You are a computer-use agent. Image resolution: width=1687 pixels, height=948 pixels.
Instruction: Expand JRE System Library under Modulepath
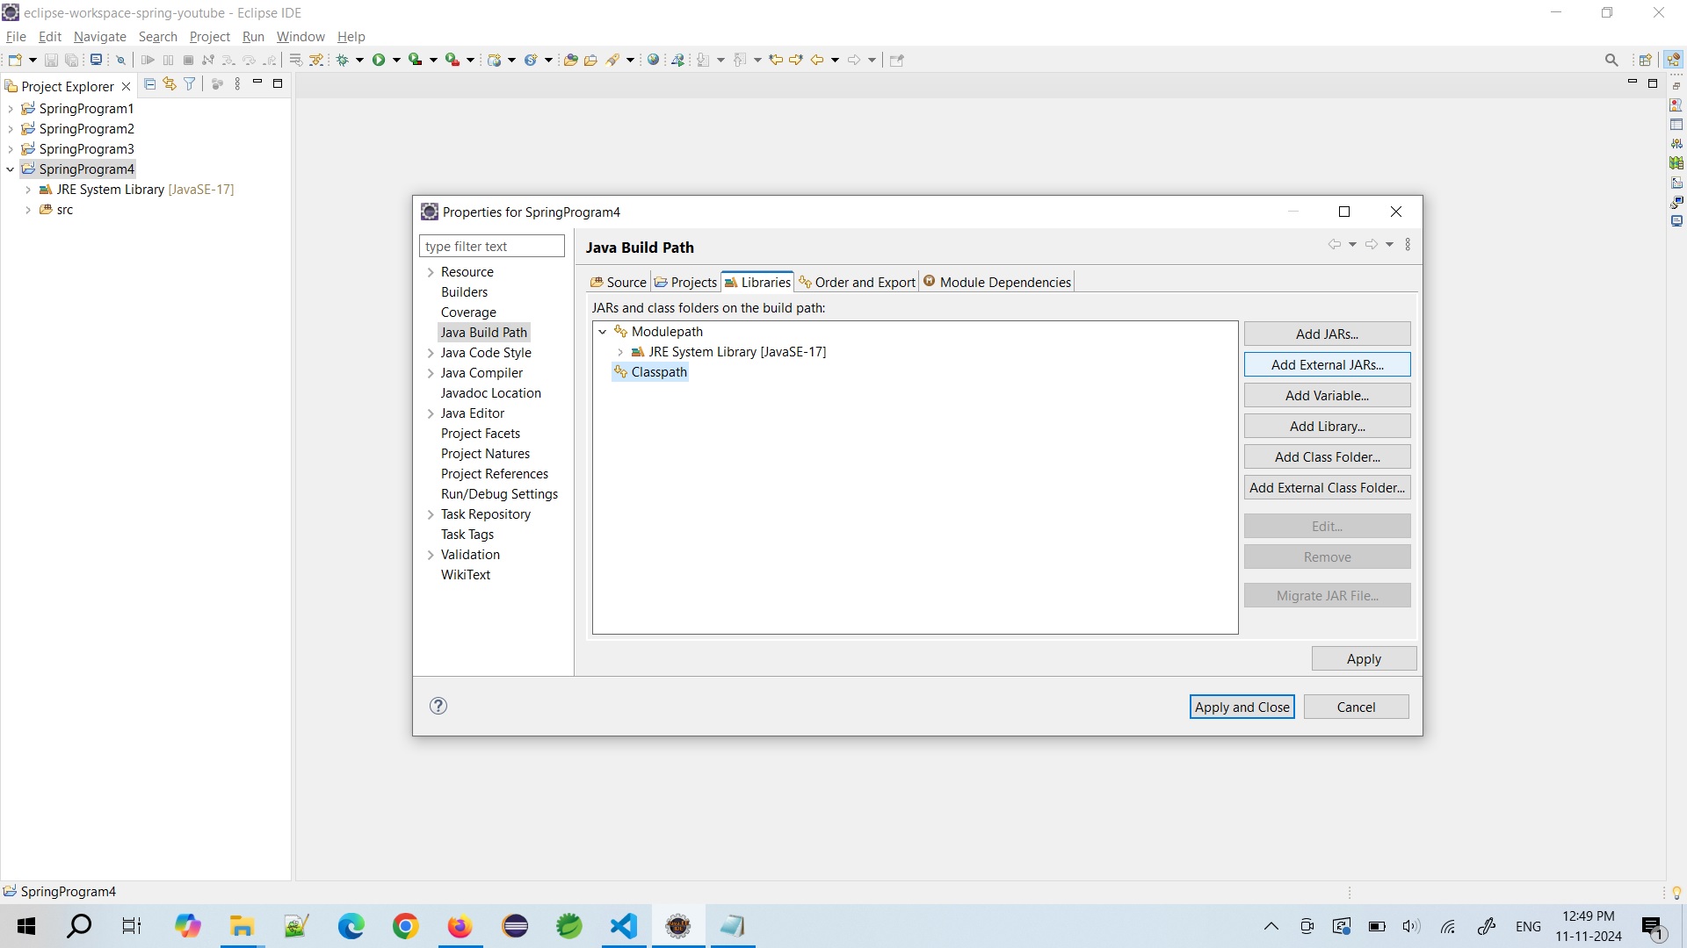coord(620,352)
